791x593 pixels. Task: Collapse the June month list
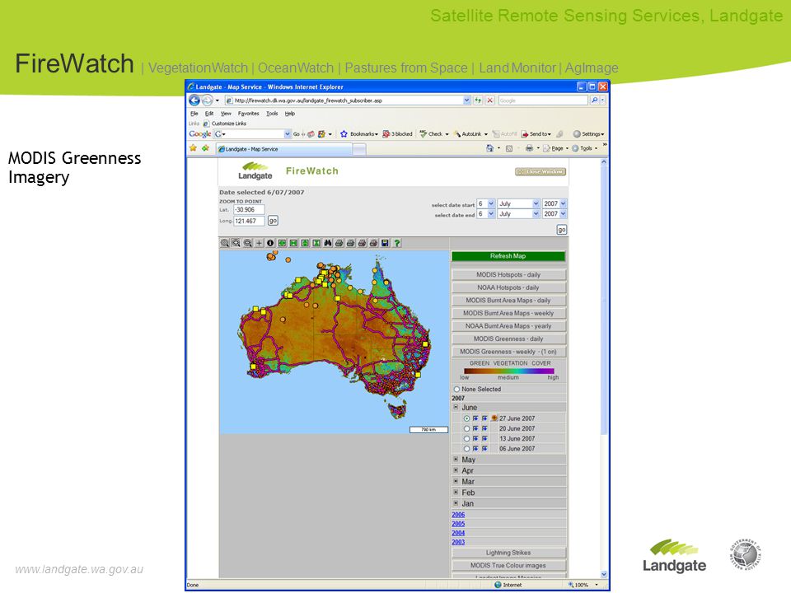[x=456, y=407]
